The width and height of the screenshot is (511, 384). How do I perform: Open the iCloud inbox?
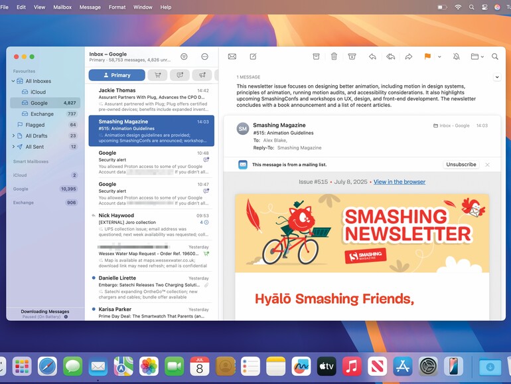45,92
